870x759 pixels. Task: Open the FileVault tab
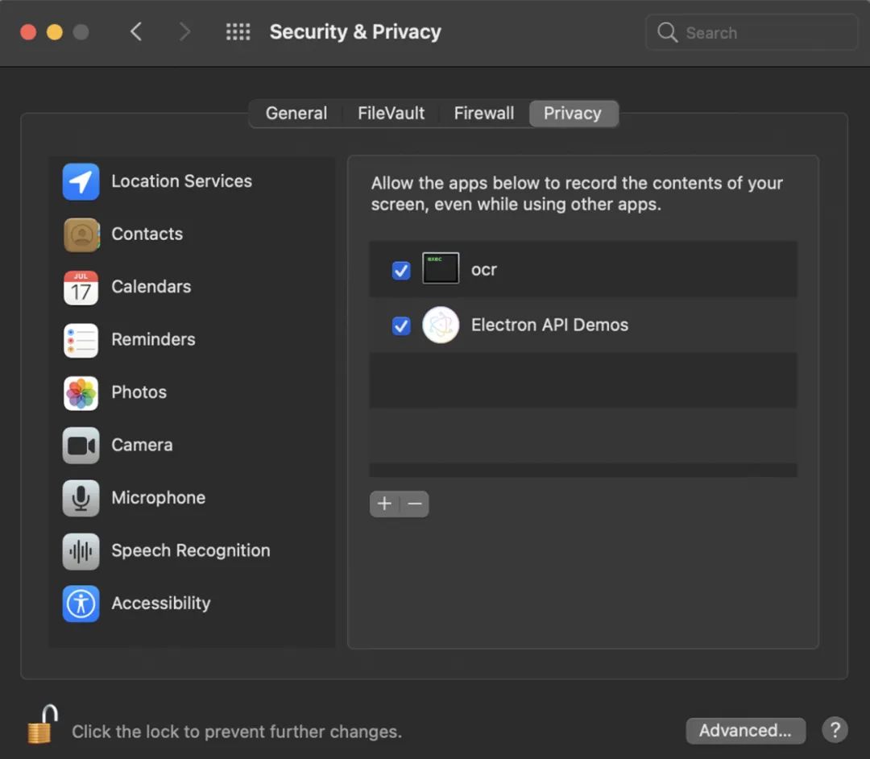(391, 114)
